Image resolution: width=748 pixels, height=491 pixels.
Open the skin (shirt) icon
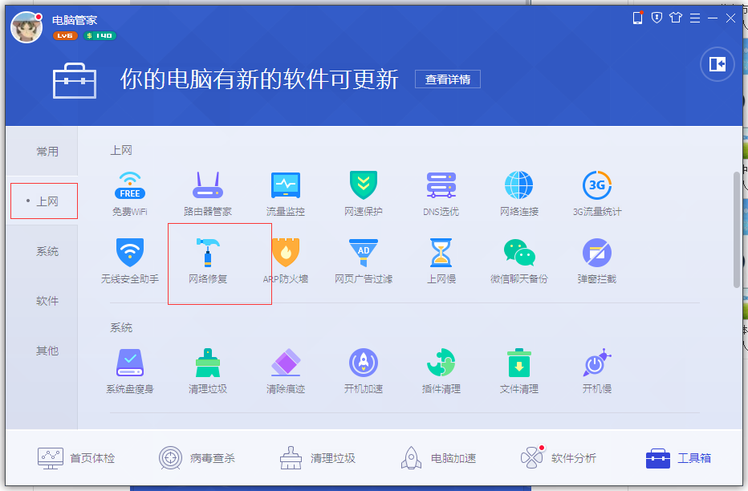[x=676, y=18]
